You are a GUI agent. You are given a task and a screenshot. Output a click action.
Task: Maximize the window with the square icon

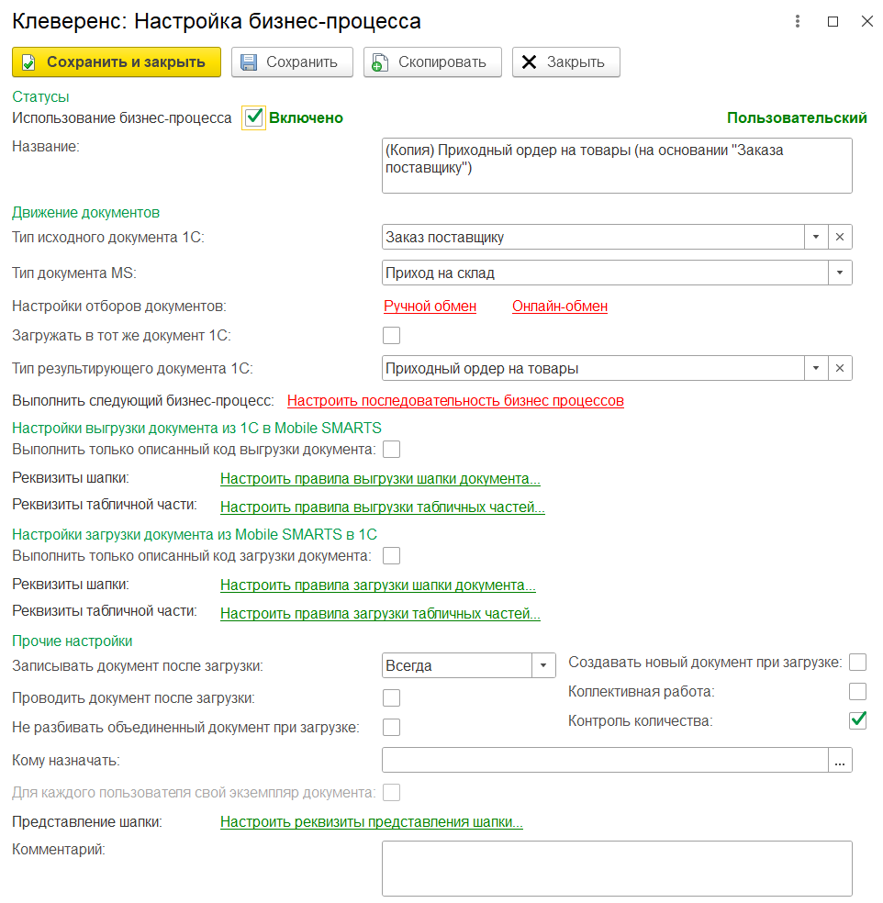point(833,21)
